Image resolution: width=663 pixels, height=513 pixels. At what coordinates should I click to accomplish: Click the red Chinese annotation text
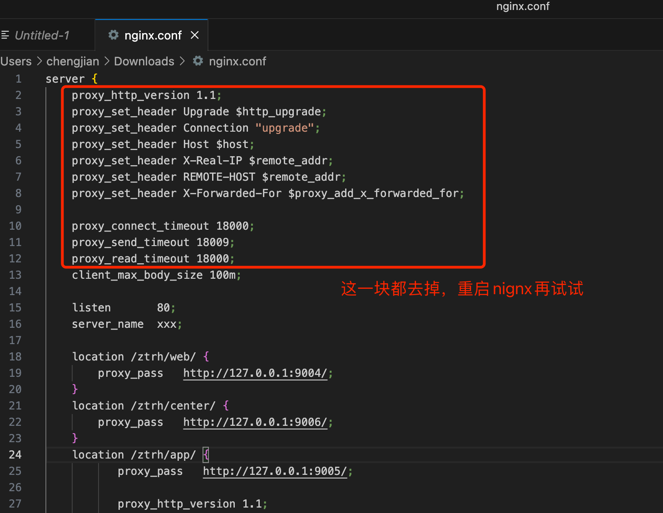(x=462, y=289)
